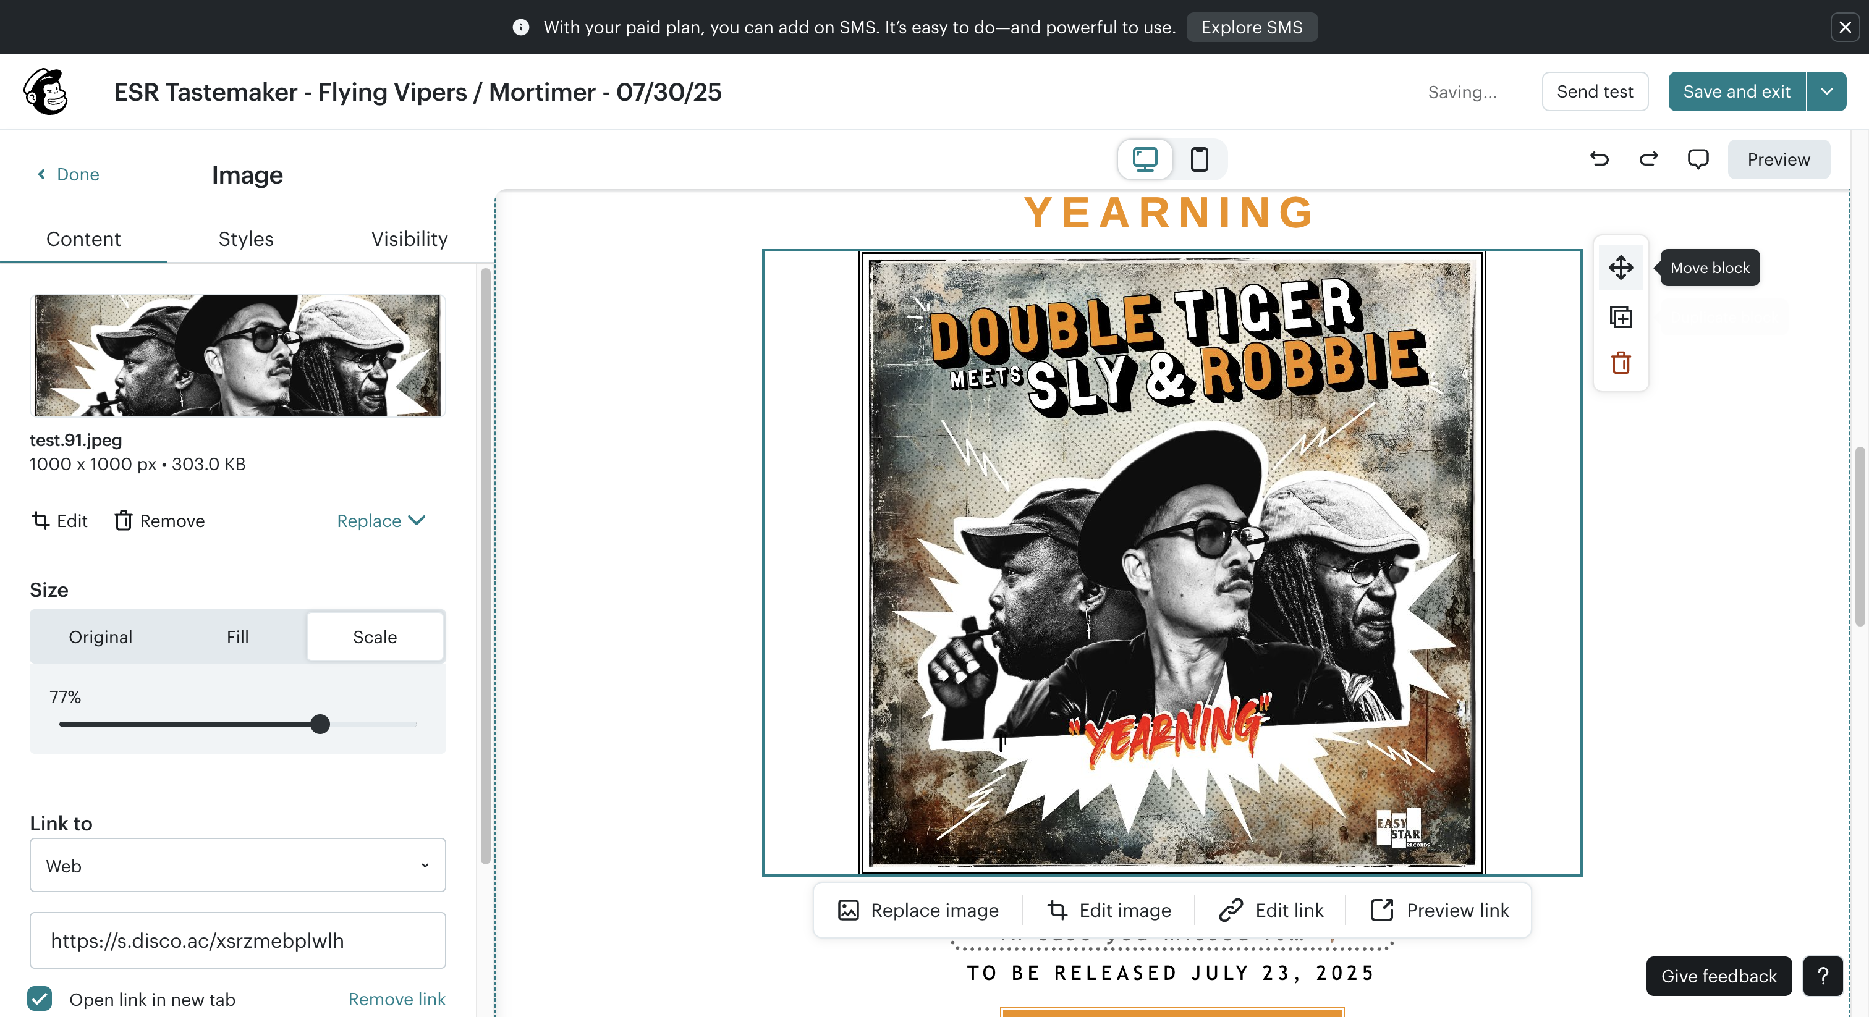Click the Remove link text
Viewport: 1869px width, 1017px height.
[397, 999]
